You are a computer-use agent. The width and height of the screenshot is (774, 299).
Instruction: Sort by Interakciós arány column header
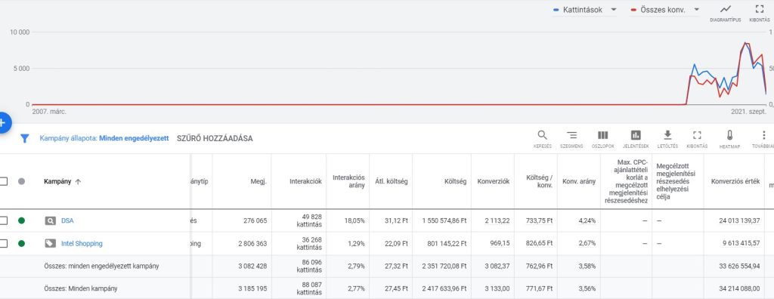348,181
